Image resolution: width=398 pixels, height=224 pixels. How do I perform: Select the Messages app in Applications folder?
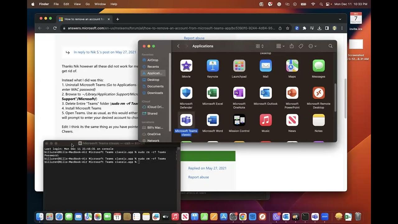[318, 66]
